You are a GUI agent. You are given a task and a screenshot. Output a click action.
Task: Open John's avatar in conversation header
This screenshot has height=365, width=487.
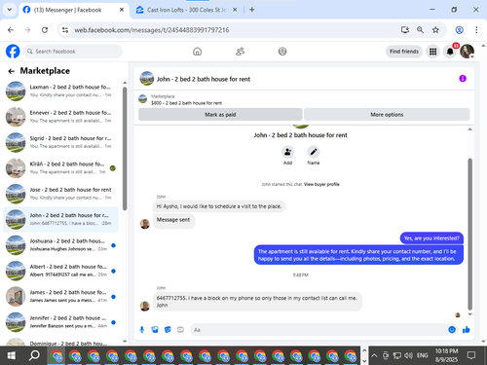[147, 79]
